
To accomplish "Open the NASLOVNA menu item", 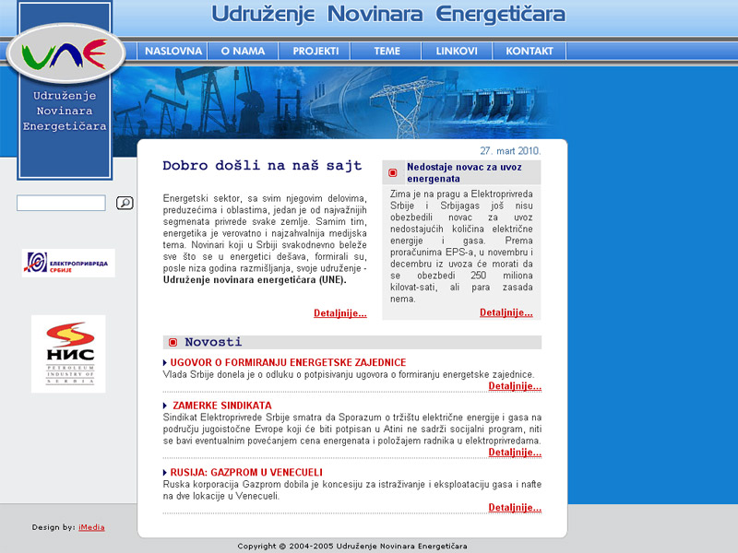I will pyautogui.click(x=173, y=52).
